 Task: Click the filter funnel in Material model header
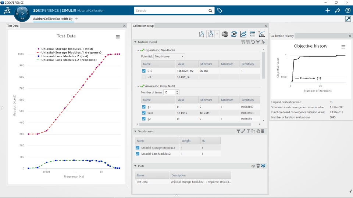[258, 42]
